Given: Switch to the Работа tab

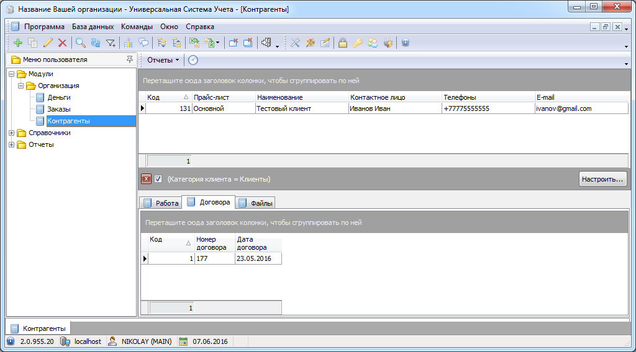Looking at the screenshot, I should pyautogui.click(x=161, y=203).
